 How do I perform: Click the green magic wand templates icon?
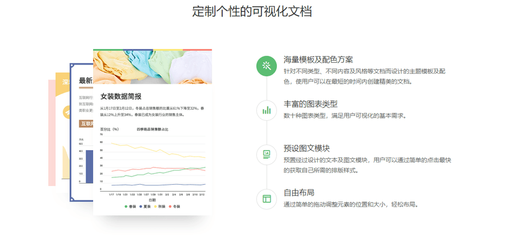click(x=267, y=66)
